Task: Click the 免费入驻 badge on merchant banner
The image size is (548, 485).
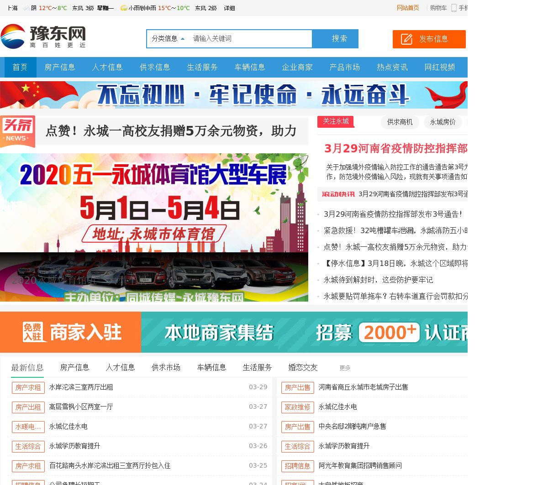Action: point(33,332)
